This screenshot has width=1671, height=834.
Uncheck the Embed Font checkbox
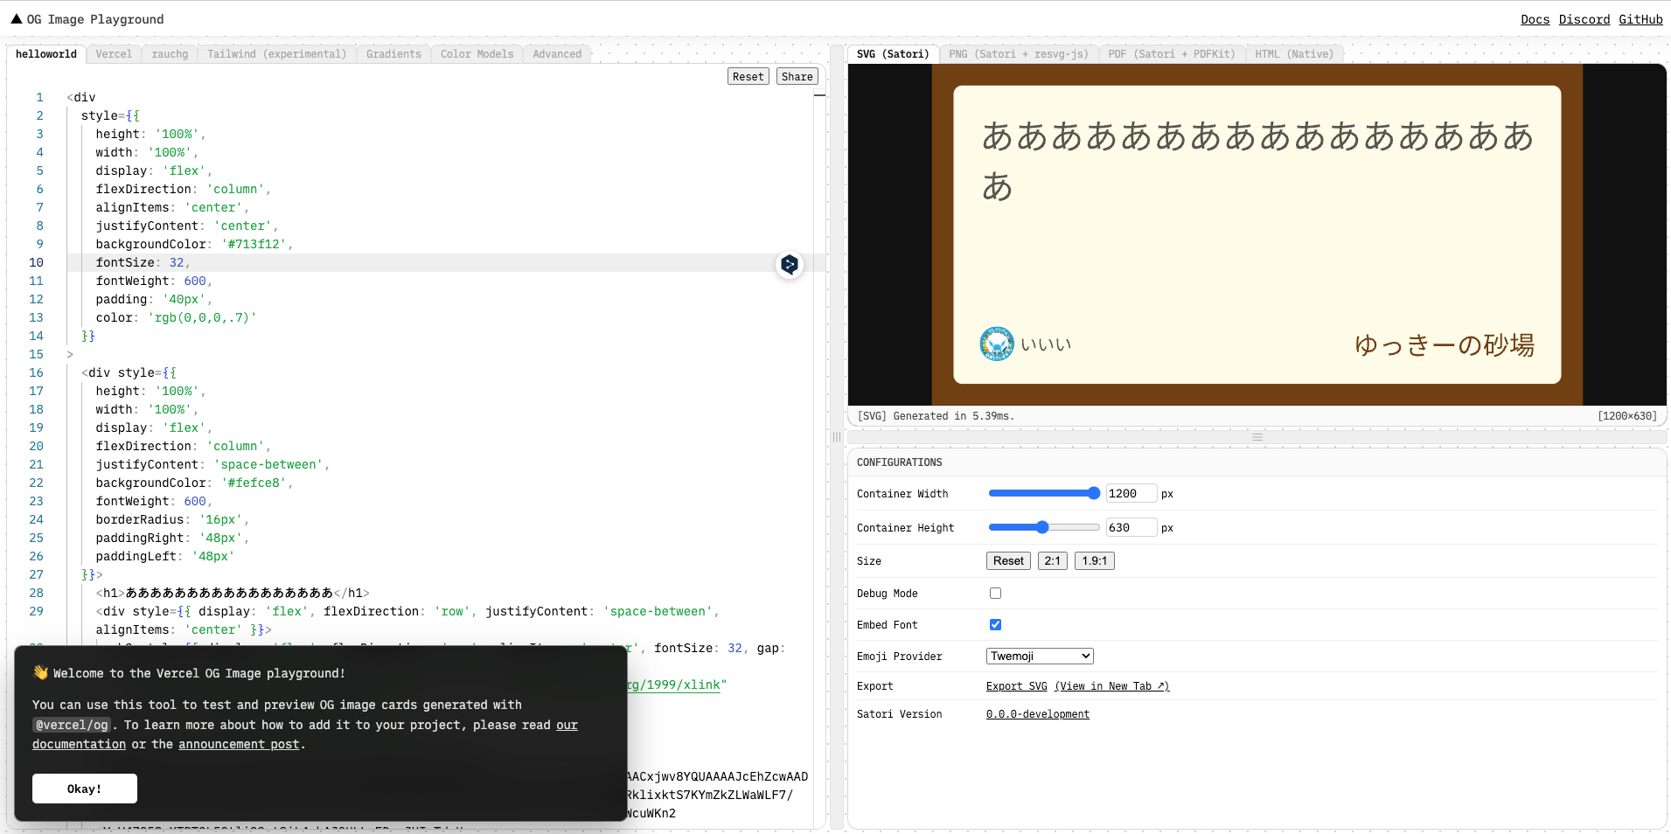click(x=995, y=625)
